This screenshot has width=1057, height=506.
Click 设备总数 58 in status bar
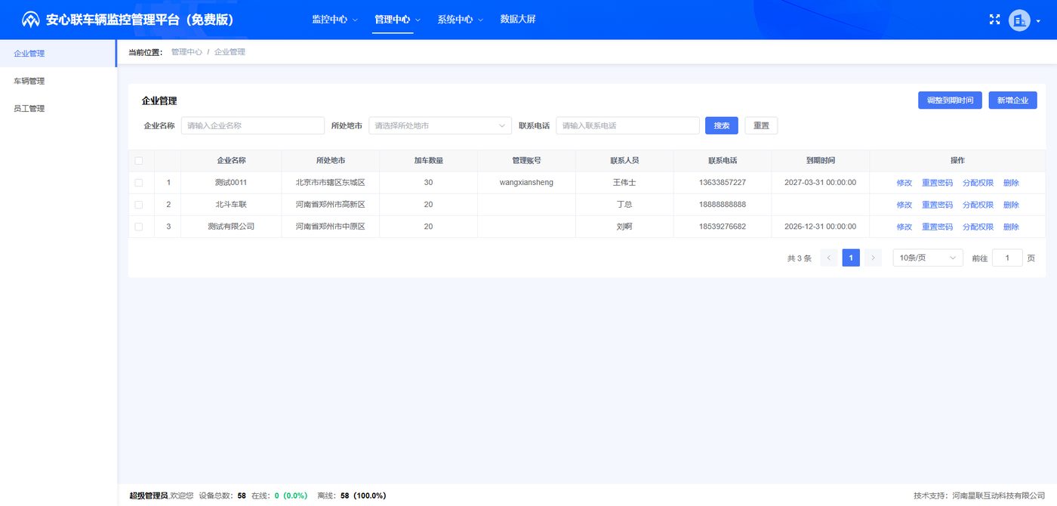[222, 496]
